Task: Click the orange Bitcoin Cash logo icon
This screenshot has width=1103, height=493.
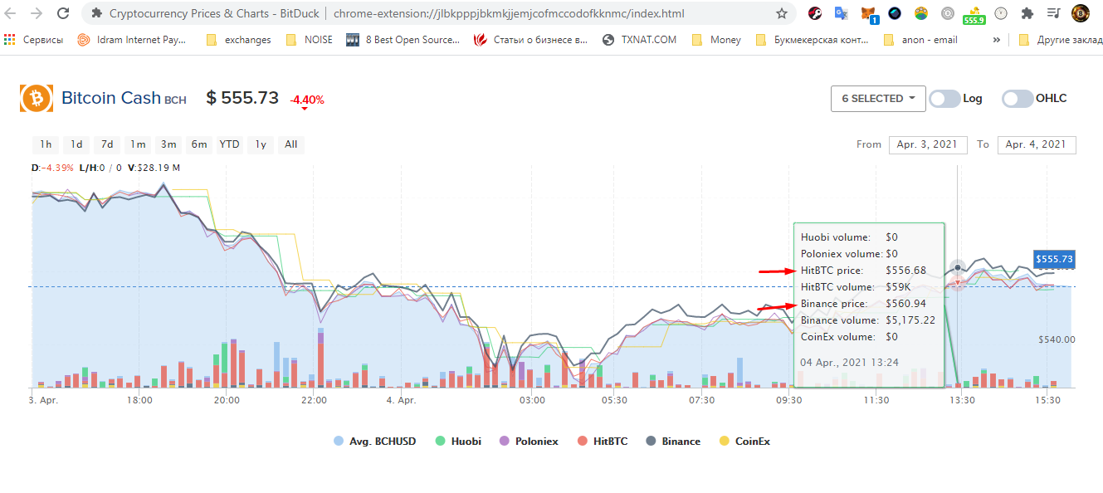Action: coord(36,99)
